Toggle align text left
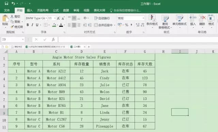The width and height of the screenshot is (218, 132). 69,25
